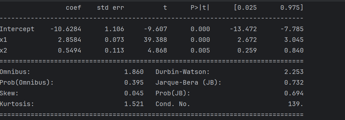
Task: Click the 0.975] column header
Action: point(292,8)
